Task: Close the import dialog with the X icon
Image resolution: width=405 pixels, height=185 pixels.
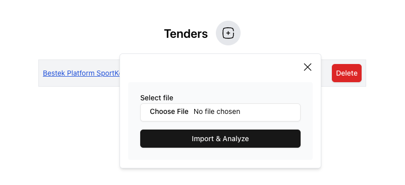Action: coord(307,67)
